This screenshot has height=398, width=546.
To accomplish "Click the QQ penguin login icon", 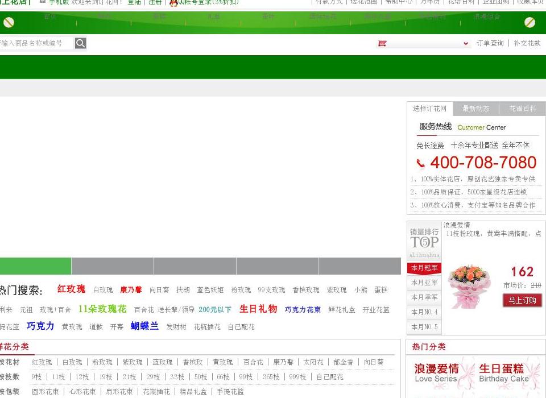I will tap(173, 3).
